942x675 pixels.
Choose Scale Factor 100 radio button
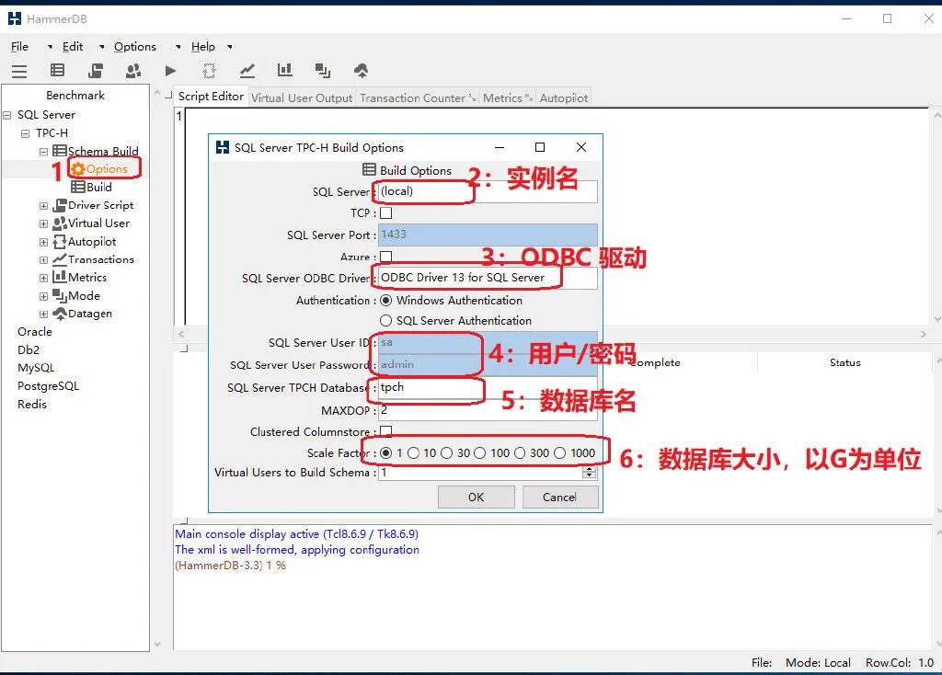[479, 452]
